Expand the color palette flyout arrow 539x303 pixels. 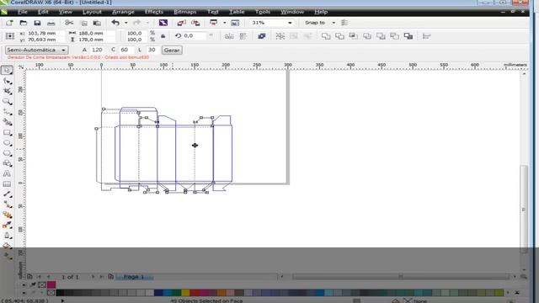click(517, 292)
